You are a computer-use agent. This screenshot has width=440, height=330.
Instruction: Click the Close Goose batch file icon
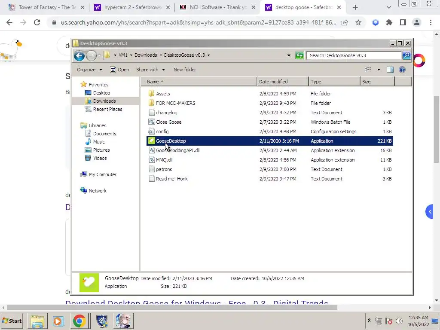(x=152, y=122)
